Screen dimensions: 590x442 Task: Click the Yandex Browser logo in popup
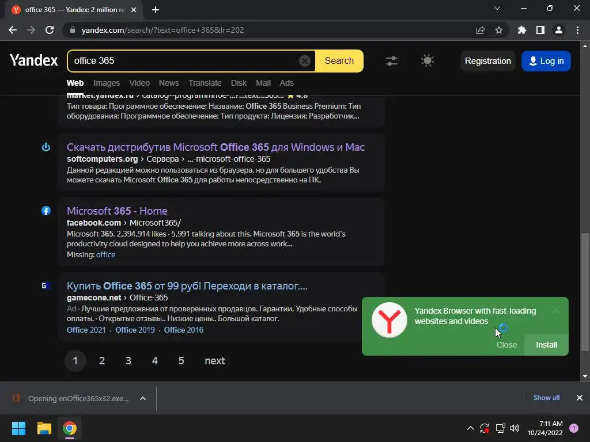click(x=389, y=320)
